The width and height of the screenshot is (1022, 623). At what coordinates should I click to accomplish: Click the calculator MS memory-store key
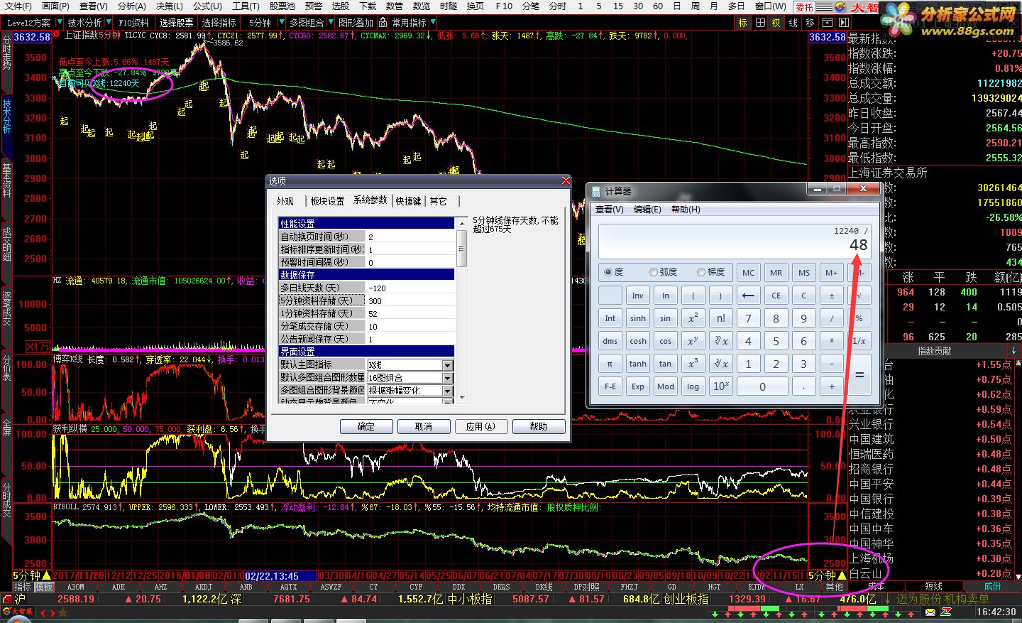(x=803, y=273)
